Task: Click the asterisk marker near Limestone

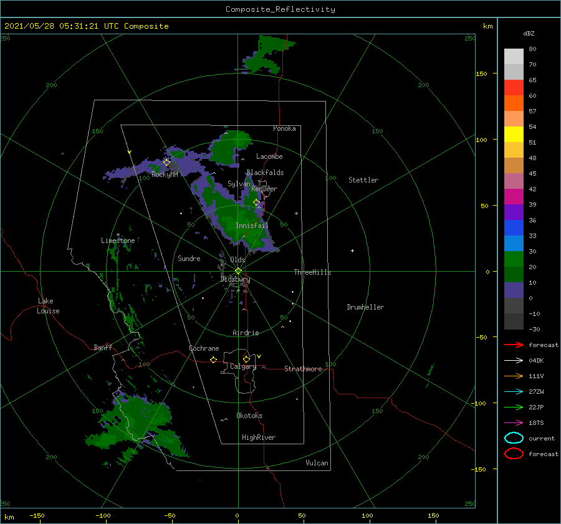Action: [x=118, y=235]
